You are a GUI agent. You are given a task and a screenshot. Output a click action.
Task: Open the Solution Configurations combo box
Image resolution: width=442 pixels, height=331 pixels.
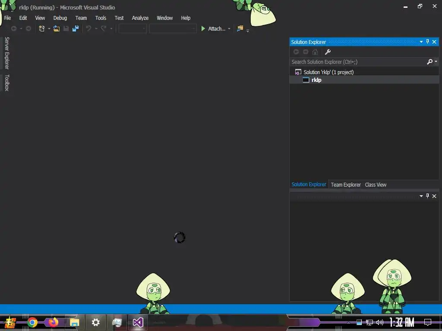(133, 29)
